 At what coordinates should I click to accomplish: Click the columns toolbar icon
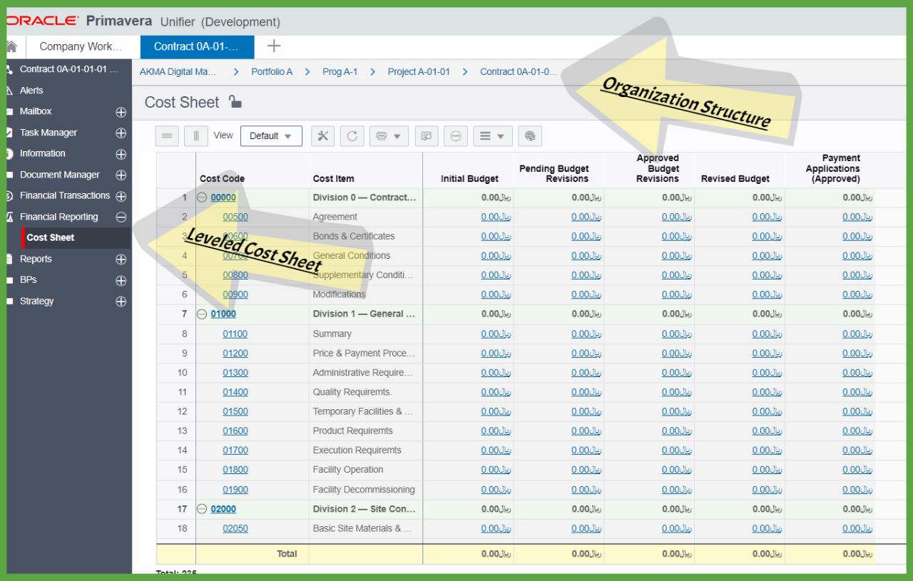coord(196,136)
